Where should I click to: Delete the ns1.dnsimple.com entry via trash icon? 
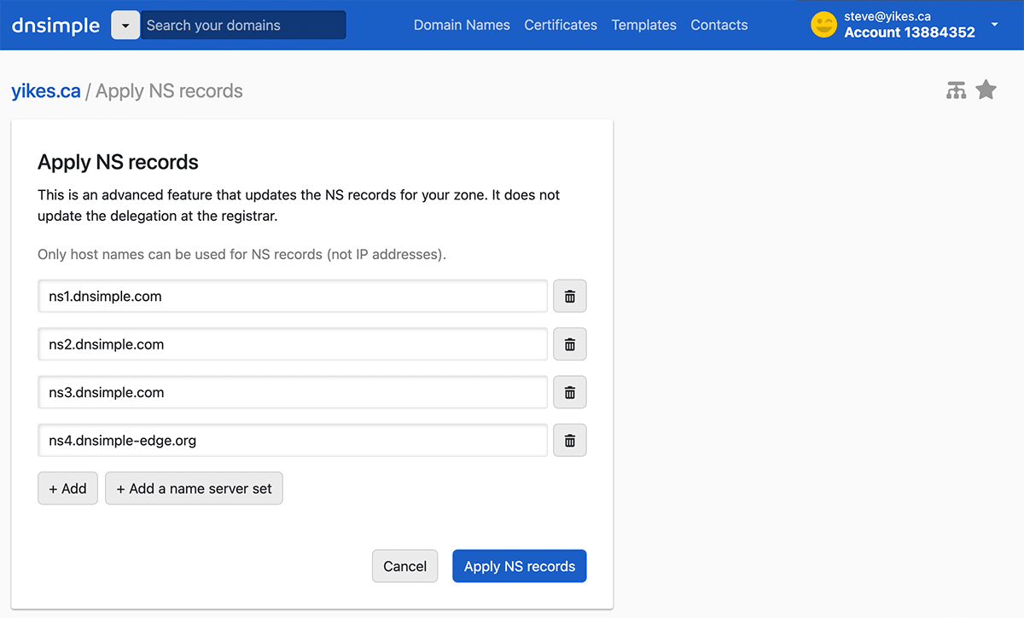569,296
